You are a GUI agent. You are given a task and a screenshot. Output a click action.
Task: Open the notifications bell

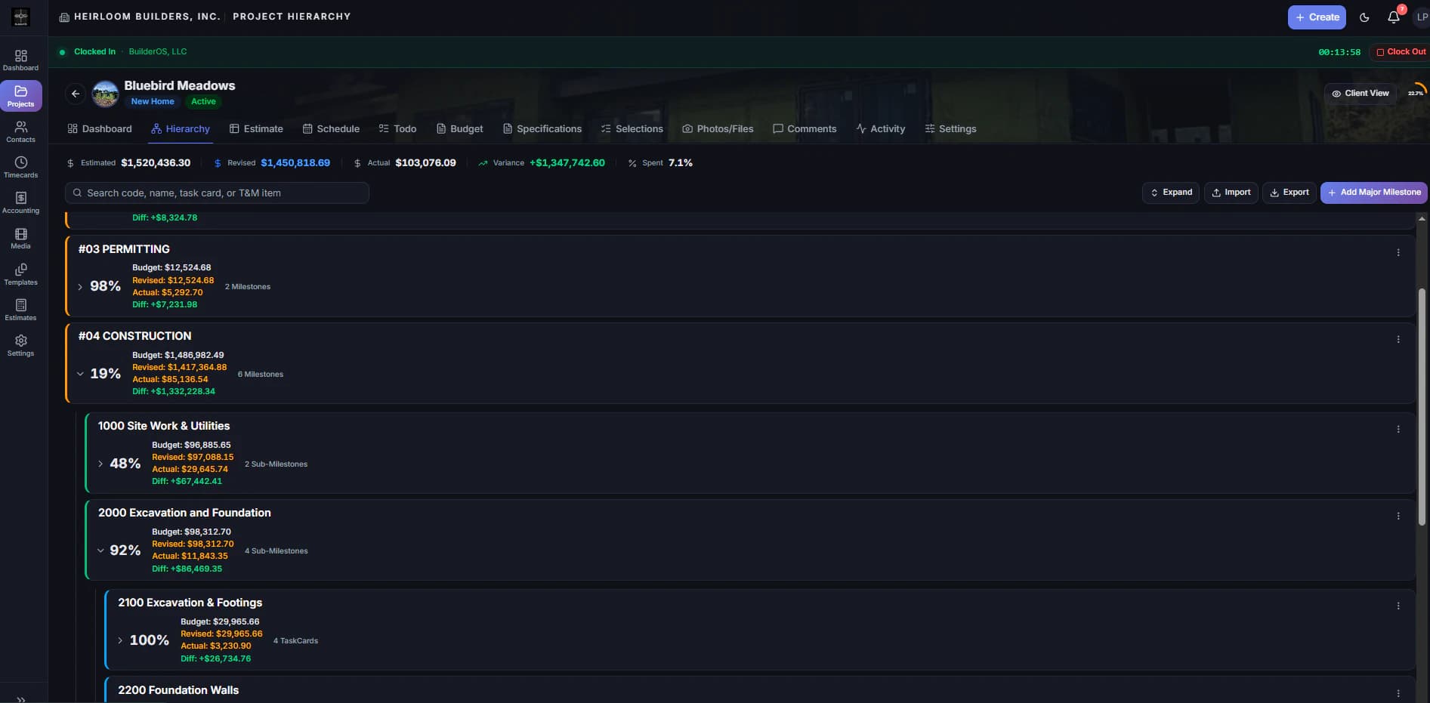(x=1394, y=17)
